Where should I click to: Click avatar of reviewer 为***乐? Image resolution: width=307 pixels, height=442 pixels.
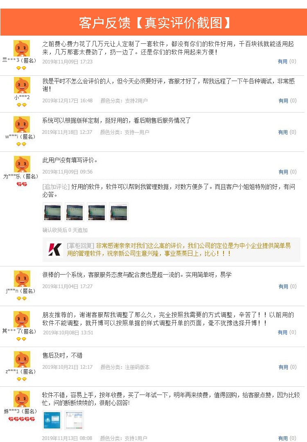22,164
